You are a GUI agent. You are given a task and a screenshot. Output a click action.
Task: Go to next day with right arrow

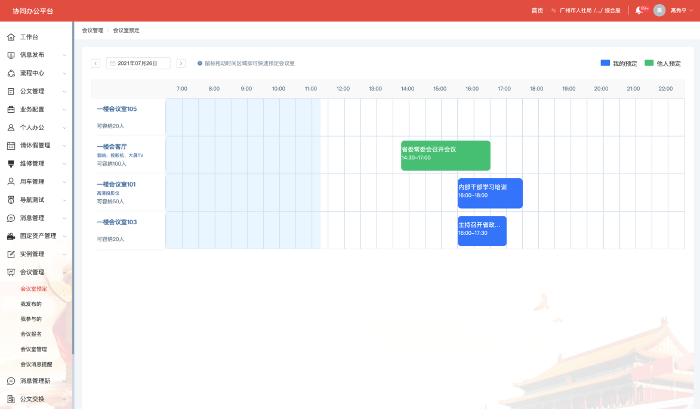(181, 63)
